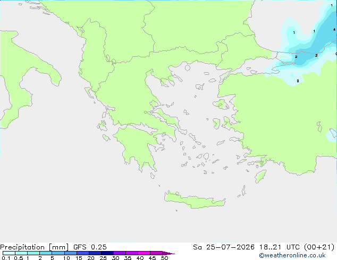Viewport: 337px width, 260px height.
Task: Click the '4' precipitation value on the map
Action: pos(334,30)
